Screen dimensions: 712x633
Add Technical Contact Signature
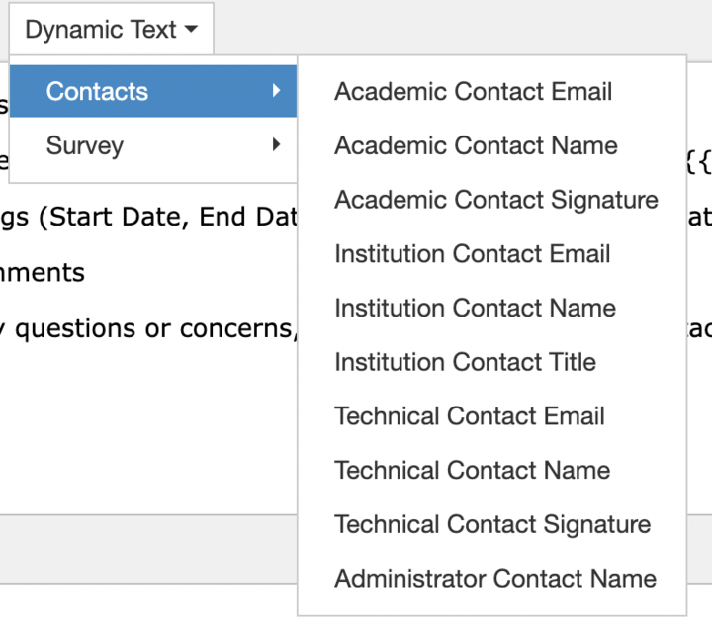tap(492, 524)
